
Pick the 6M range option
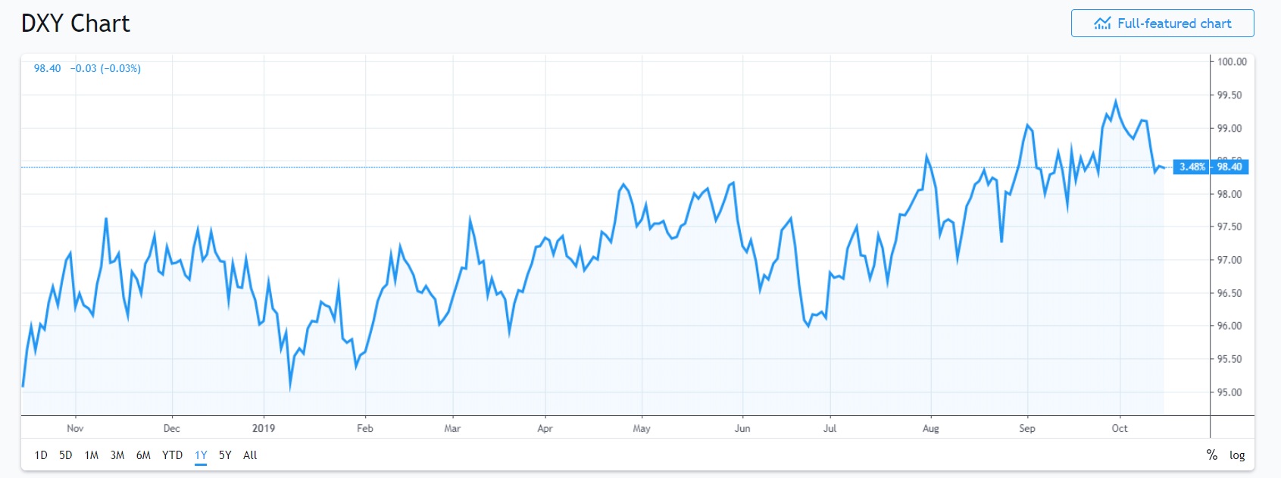click(143, 455)
